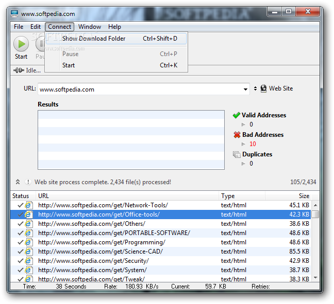Click the IE page icon for Office-tools row
Image resolution: width=334 pixels, height=304 pixels.
point(29,214)
